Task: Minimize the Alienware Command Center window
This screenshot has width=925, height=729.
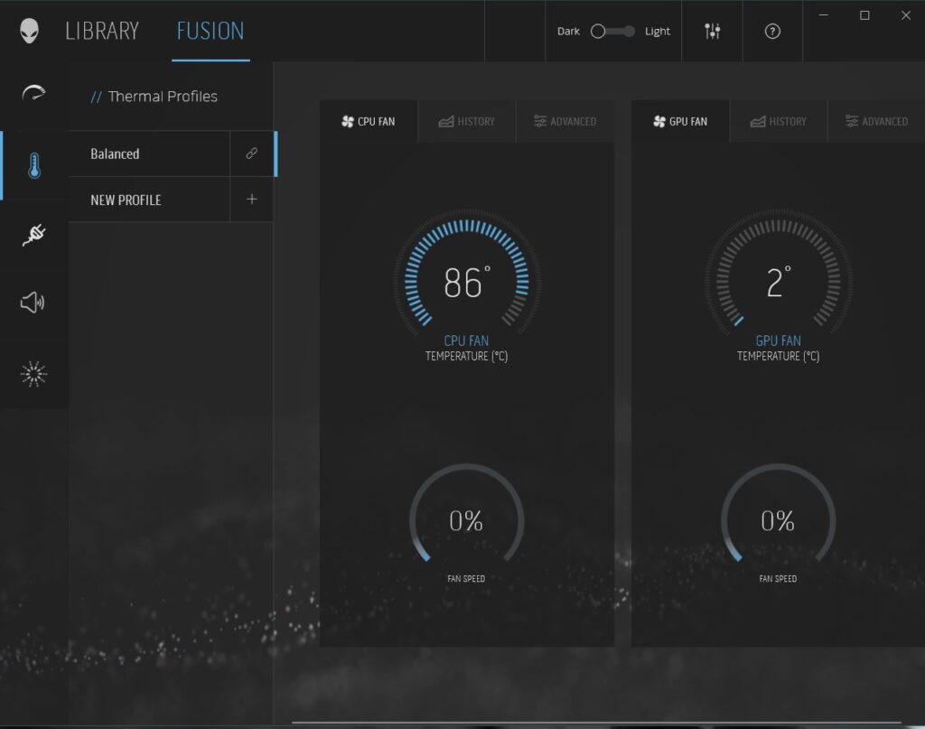Action: pos(824,15)
